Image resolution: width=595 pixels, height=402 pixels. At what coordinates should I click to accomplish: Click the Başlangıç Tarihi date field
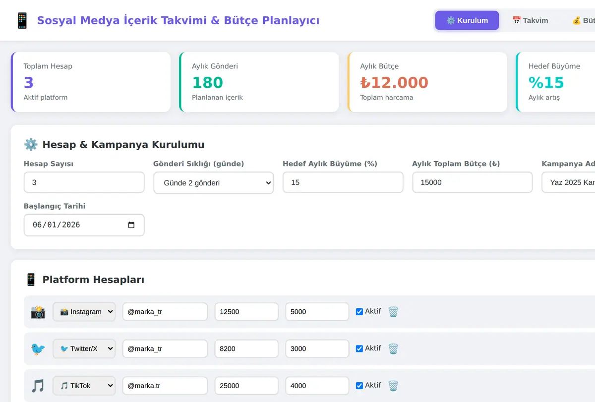click(x=84, y=225)
